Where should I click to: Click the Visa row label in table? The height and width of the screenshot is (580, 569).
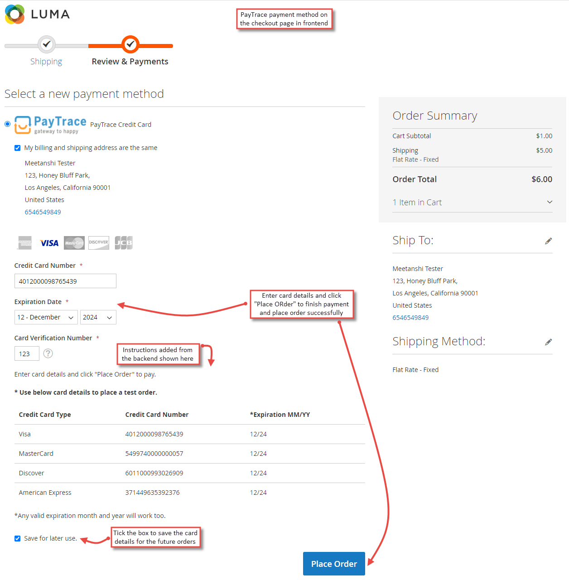click(25, 434)
